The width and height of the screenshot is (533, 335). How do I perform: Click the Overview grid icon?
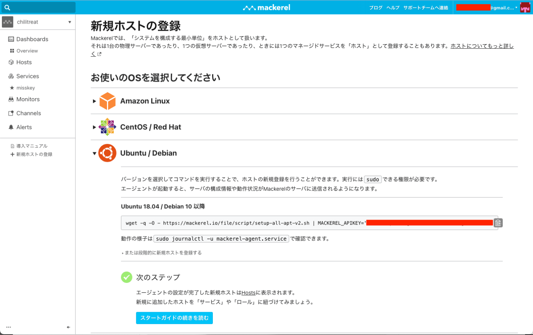[12, 51]
